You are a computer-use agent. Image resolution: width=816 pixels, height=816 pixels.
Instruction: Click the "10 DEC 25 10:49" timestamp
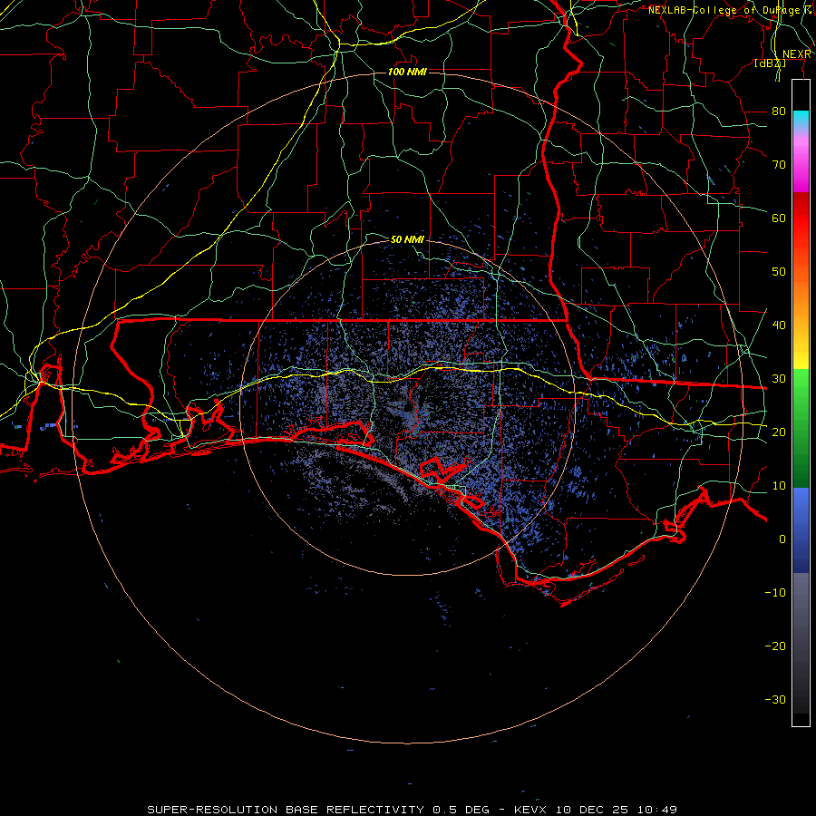(x=617, y=810)
